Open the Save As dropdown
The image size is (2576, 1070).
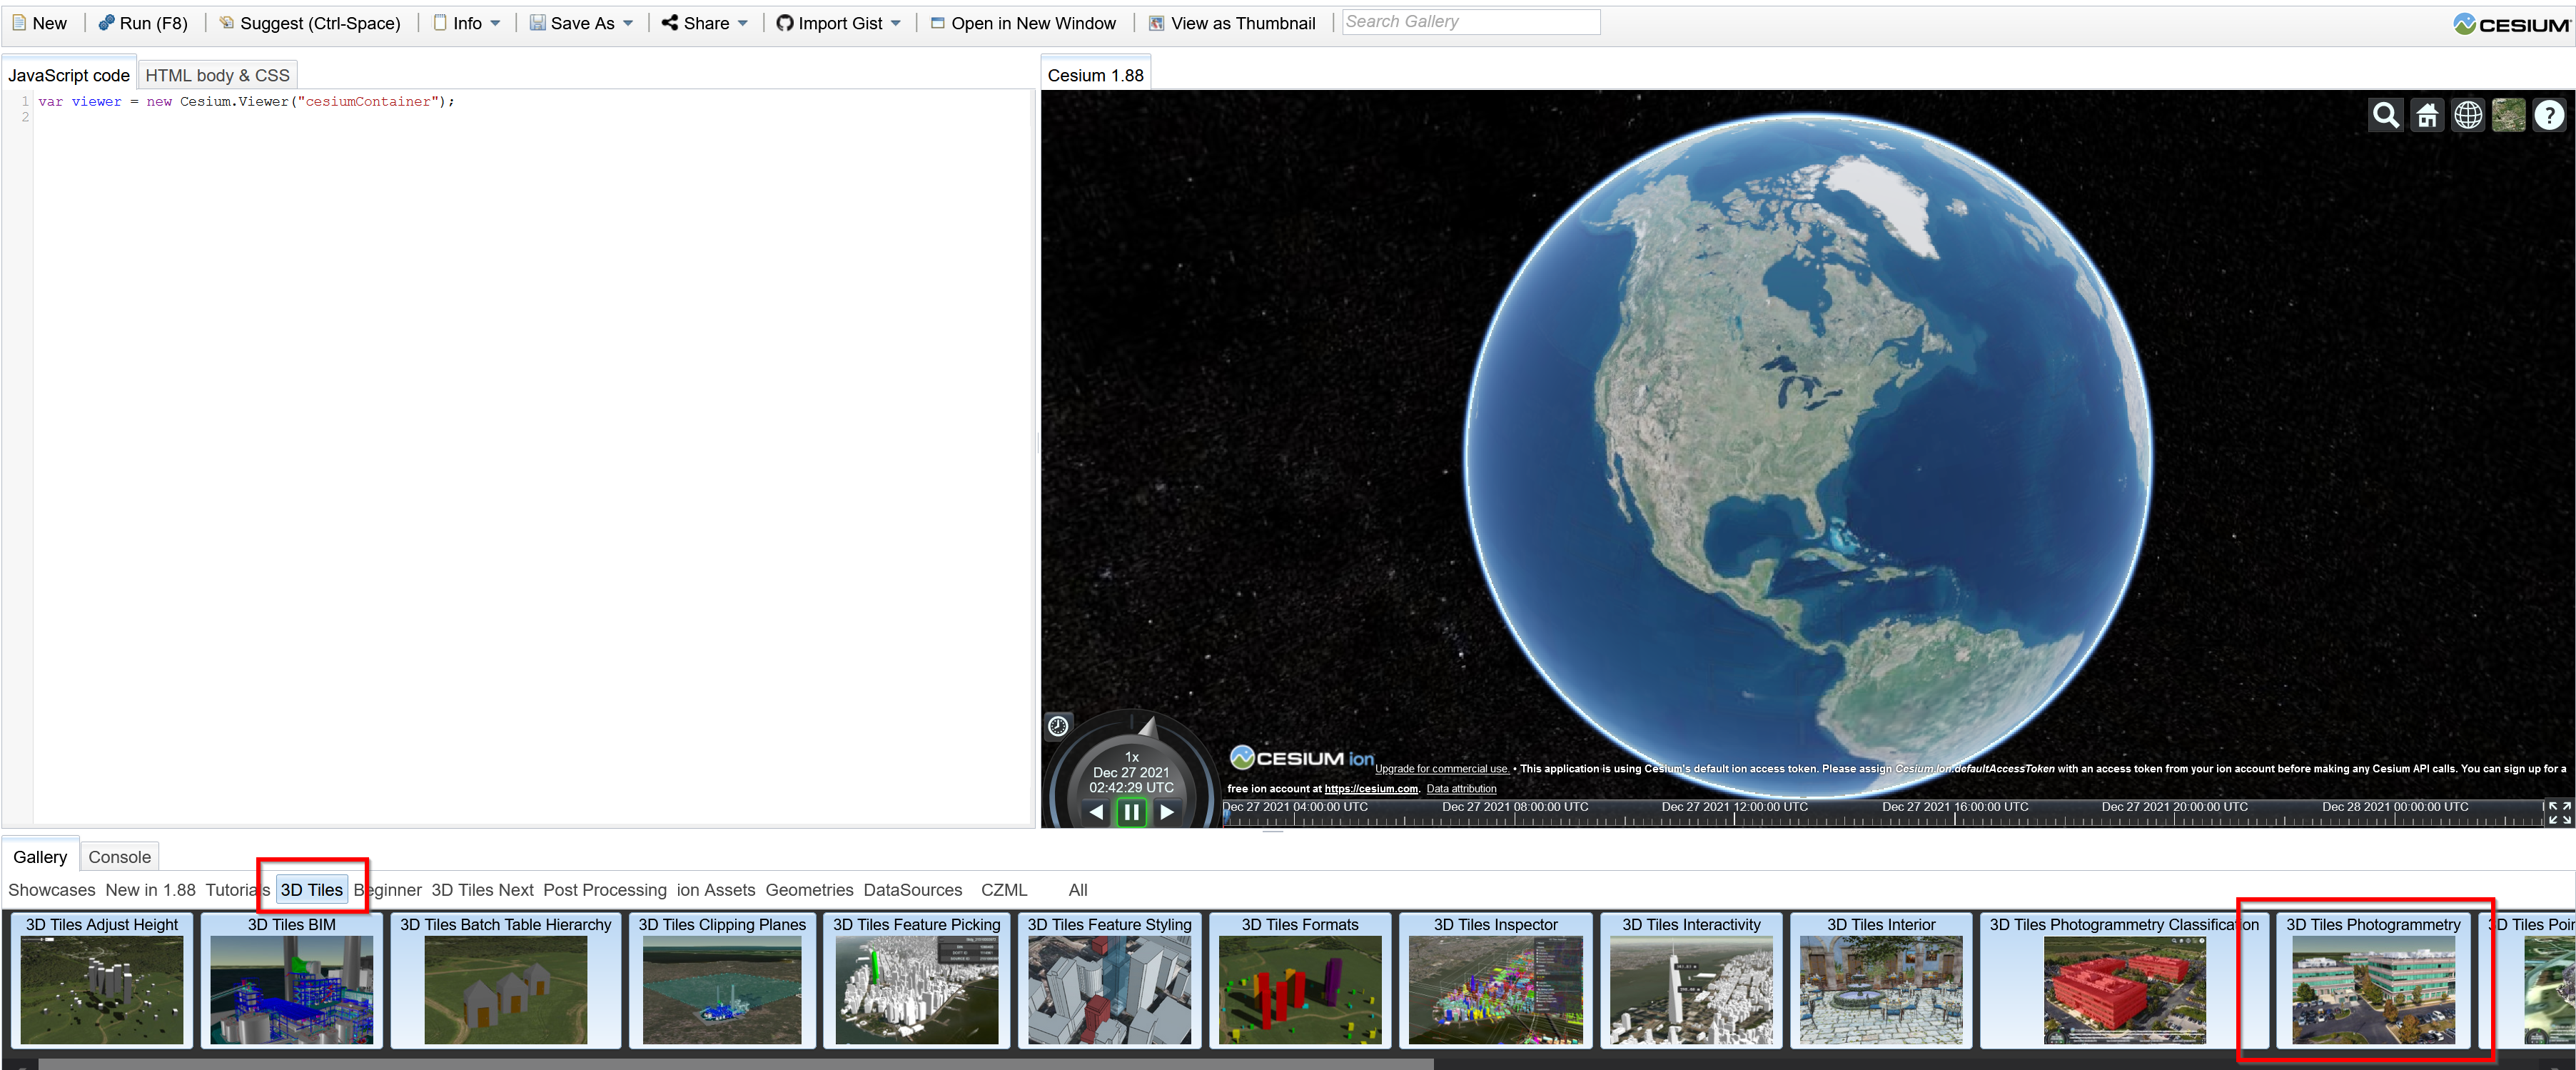581,23
